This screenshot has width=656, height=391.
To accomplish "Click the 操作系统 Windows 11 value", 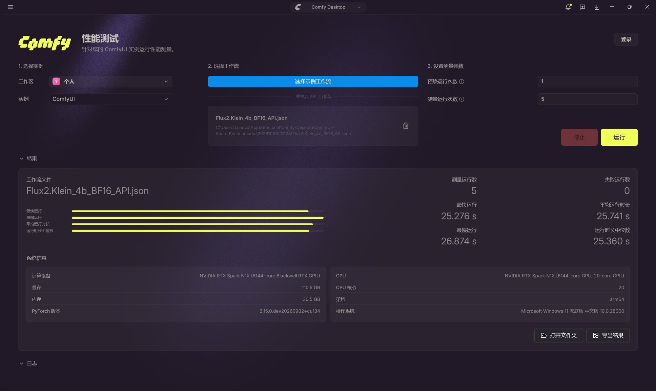I will [x=573, y=311].
